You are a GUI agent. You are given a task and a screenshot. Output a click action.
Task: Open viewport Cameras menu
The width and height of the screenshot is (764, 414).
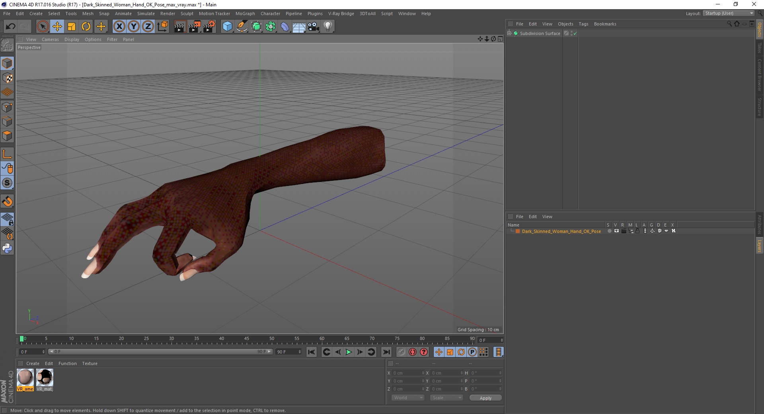pyautogui.click(x=50, y=39)
